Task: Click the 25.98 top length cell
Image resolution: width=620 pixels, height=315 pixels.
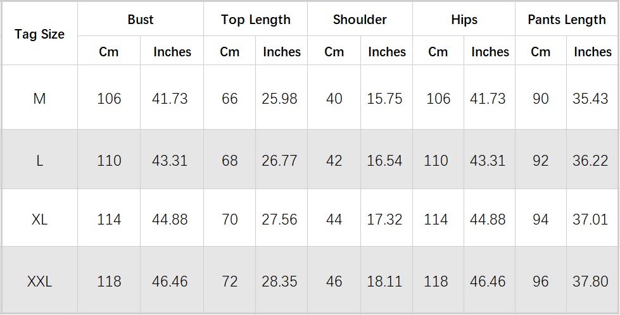Action: 279,99
